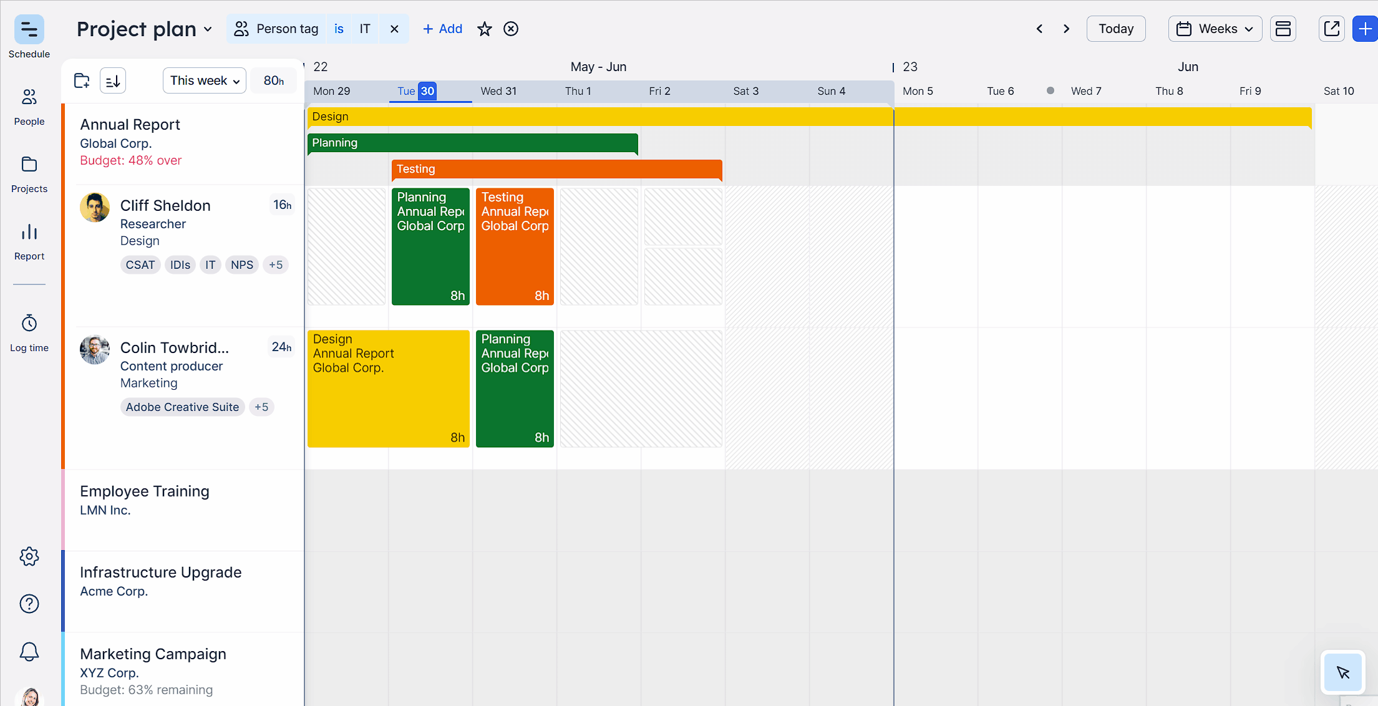
Task: Click the yellow Design Annual Report allocation block
Action: point(388,388)
